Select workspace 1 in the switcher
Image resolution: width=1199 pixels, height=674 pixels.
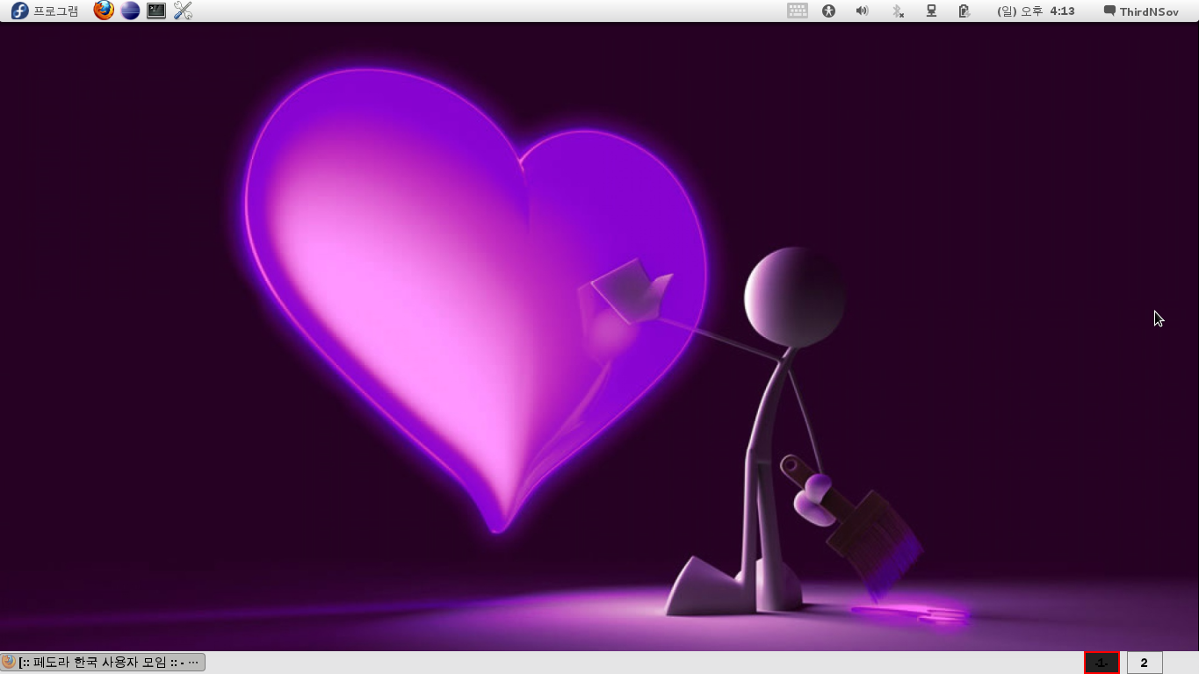[x=1101, y=663]
